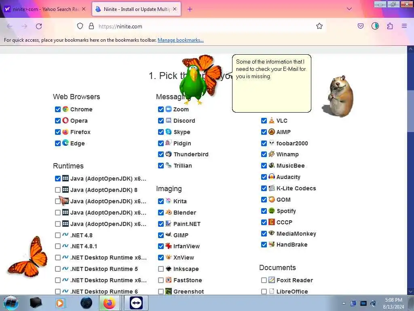
Task: Uncheck the HandBrake checkbox
Action: 264,245
